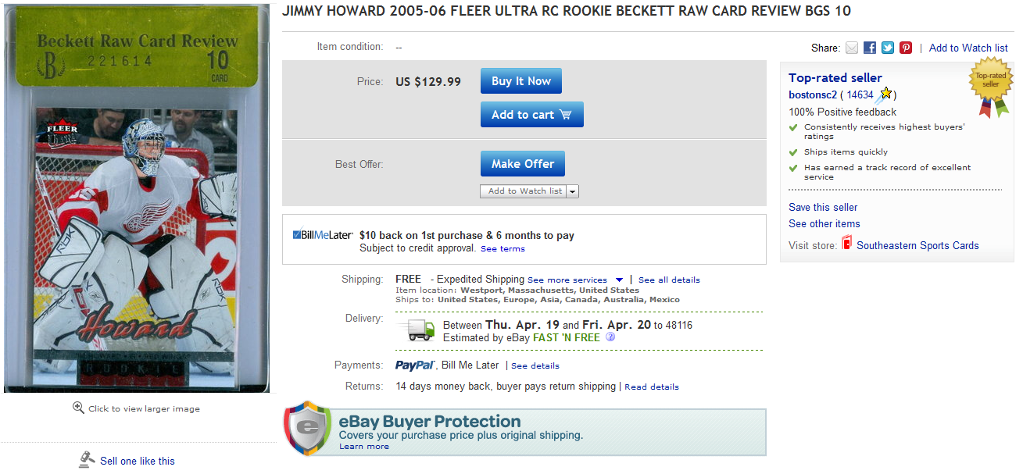Click the FAST 'N FREE info icon

pyautogui.click(x=610, y=337)
